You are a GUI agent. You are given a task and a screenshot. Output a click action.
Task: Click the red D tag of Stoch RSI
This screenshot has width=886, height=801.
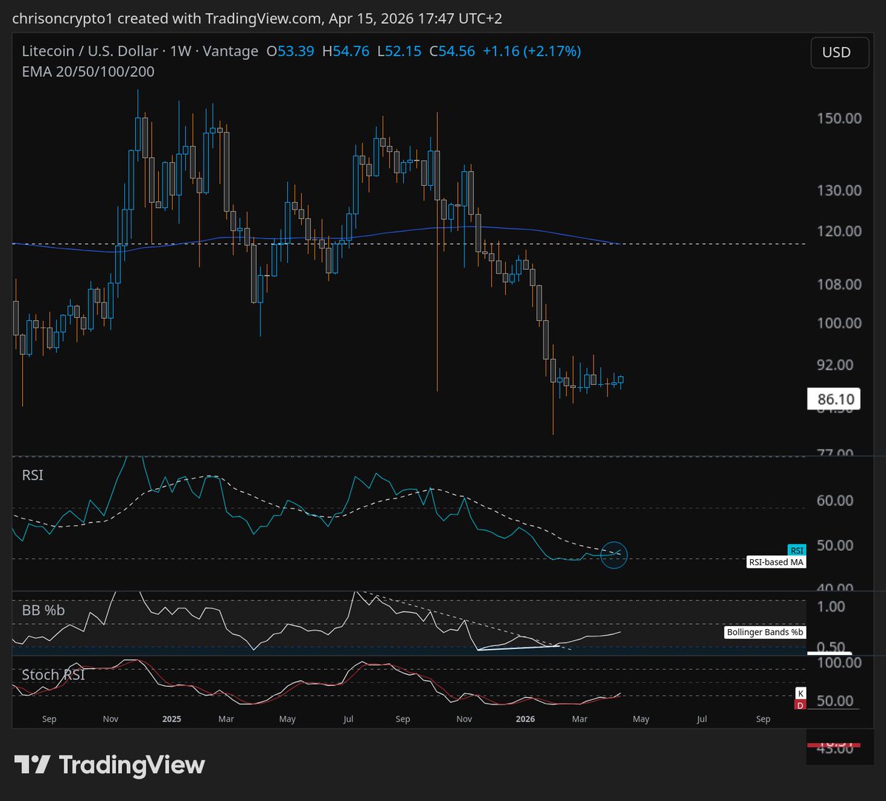pos(800,706)
